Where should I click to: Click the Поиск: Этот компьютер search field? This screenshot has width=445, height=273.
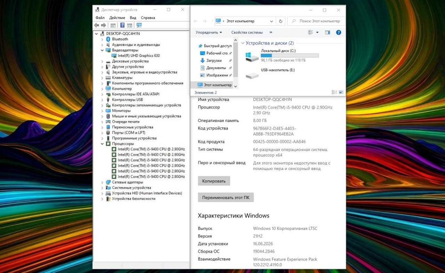click(316, 21)
